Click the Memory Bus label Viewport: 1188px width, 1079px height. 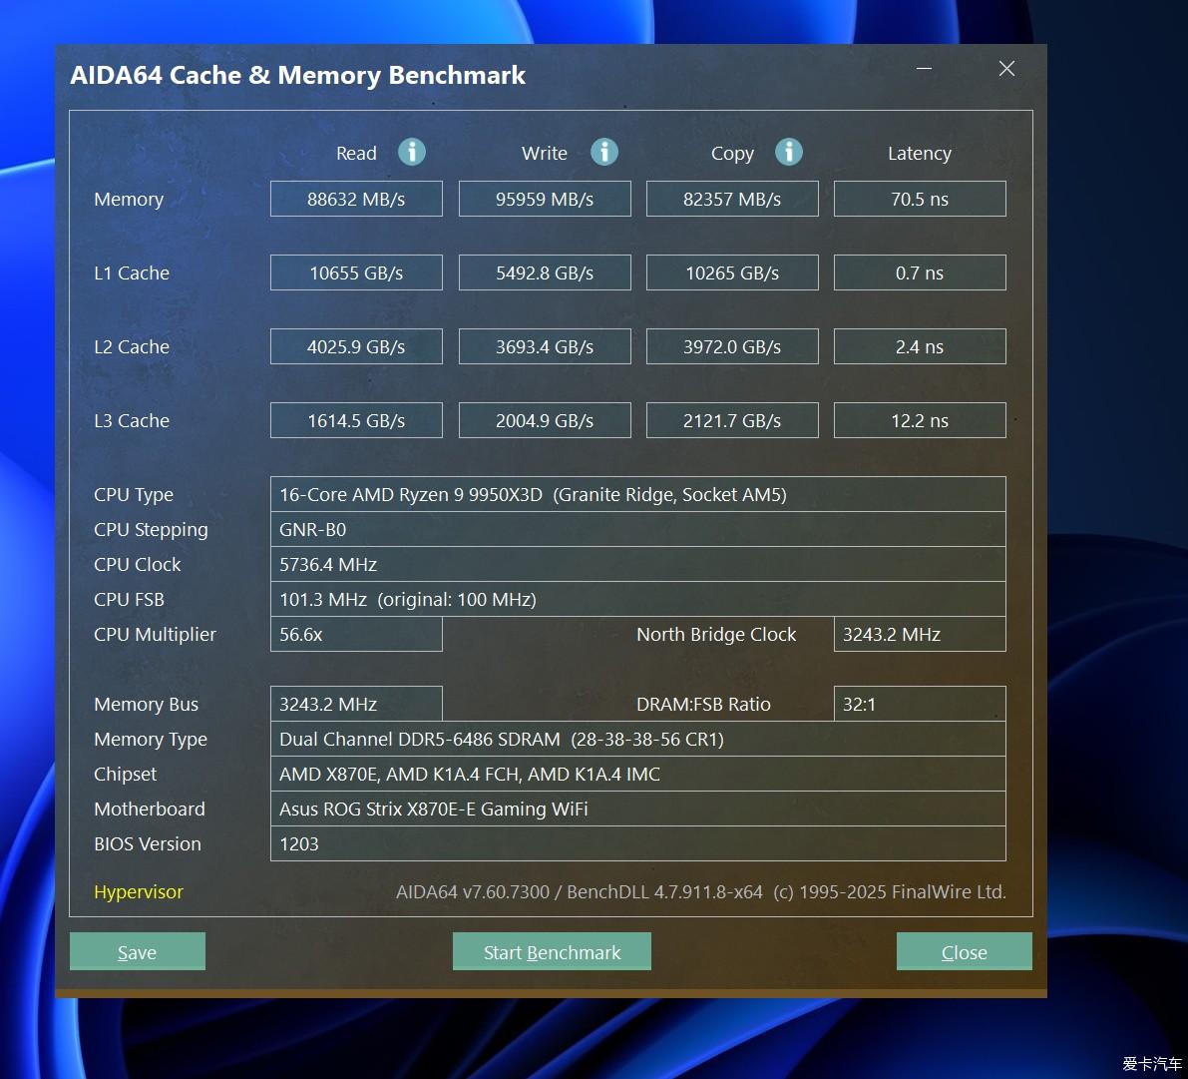(147, 705)
